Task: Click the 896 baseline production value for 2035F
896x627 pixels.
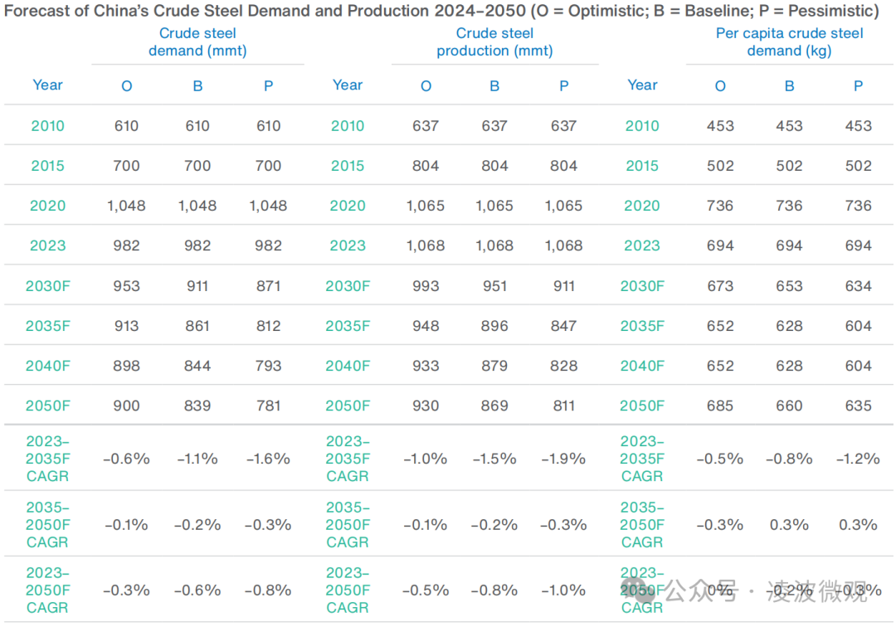Action: [494, 326]
